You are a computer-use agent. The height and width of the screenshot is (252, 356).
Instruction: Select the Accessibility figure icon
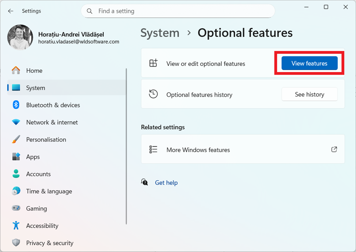pos(16,225)
